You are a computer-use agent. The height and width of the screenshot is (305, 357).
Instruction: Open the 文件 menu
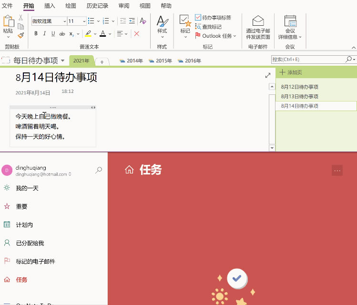(7, 6)
